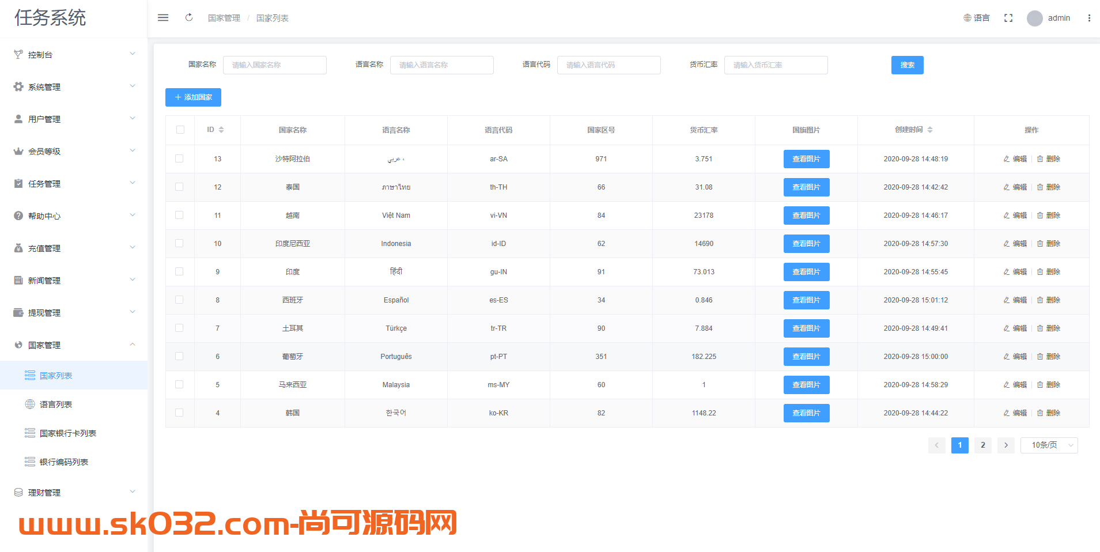Screen dimensions: 1100x552
Task: Expand the 理财管理 chevron
Action: pyautogui.click(x=133, y=491)
